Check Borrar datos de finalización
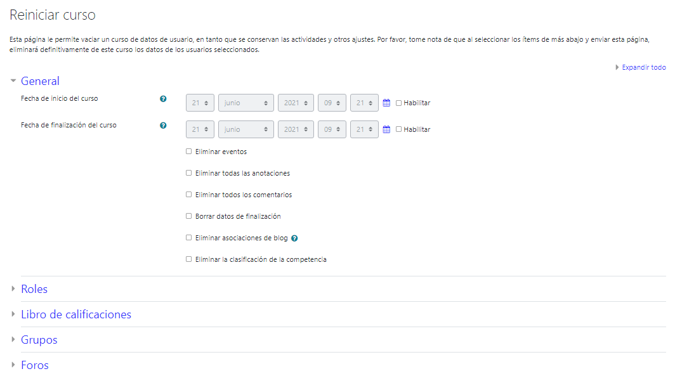 (x=188, y=216)
